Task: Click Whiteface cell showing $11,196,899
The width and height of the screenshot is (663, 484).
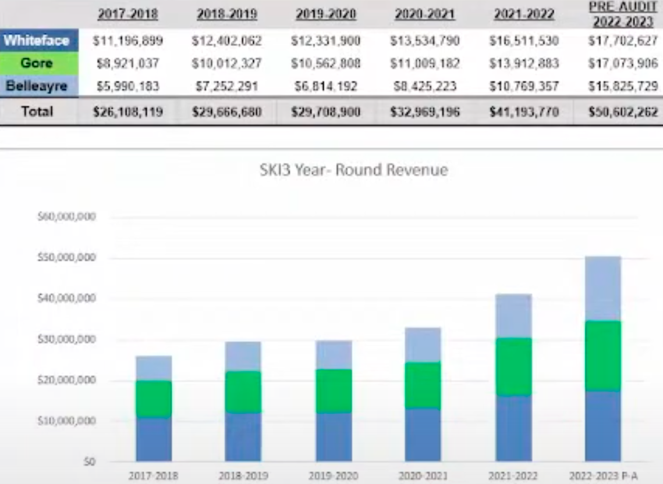Action: click(127, 41)
